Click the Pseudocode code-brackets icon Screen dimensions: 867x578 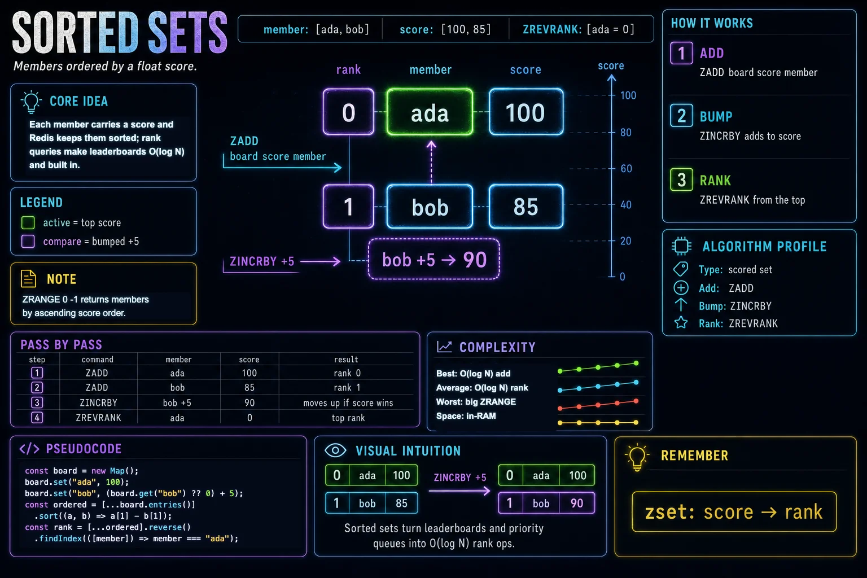tap(29, 449)
